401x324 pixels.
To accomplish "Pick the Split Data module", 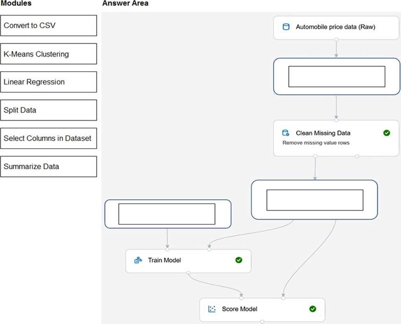I will coord(48,110).
